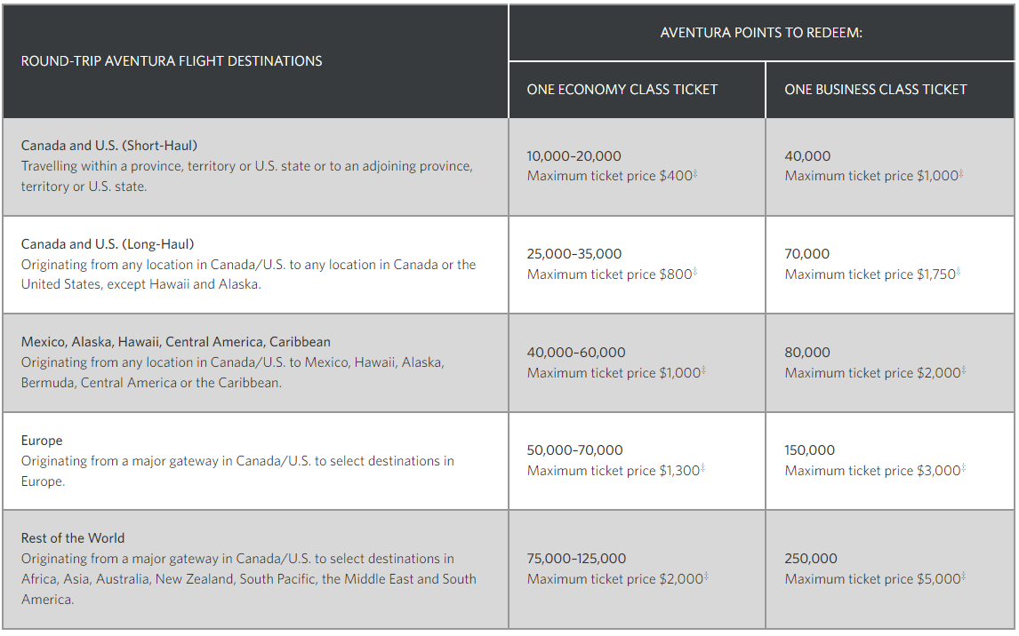Click the 10,000–20,000 points value
The image size is (1019, 636).
(x=574, y=156)
